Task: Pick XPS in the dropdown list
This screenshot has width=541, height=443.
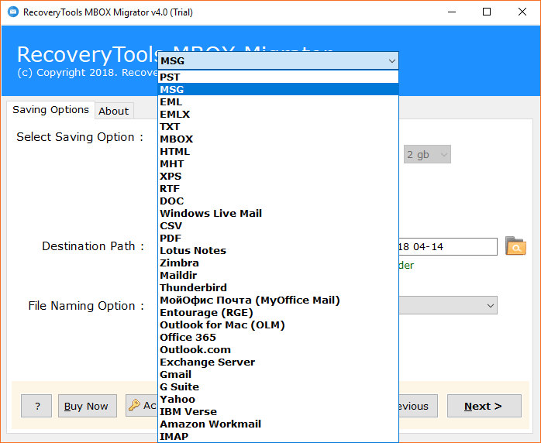Action: click(x=278, y=176)
